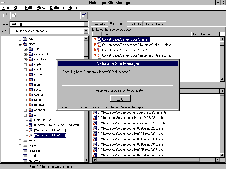Select the docs/classes link row

(x=125, y=39)
